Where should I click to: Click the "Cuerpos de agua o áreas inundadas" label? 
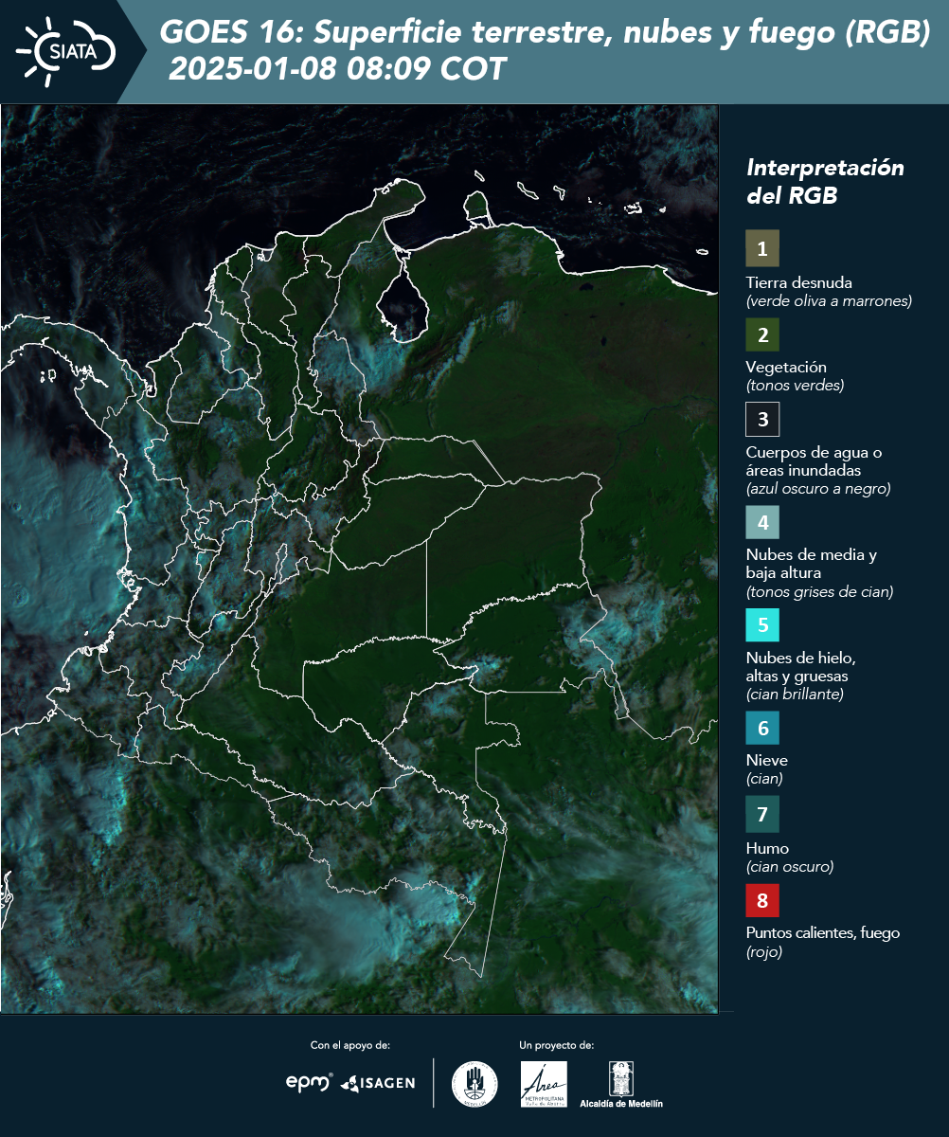tap(814, 461)
